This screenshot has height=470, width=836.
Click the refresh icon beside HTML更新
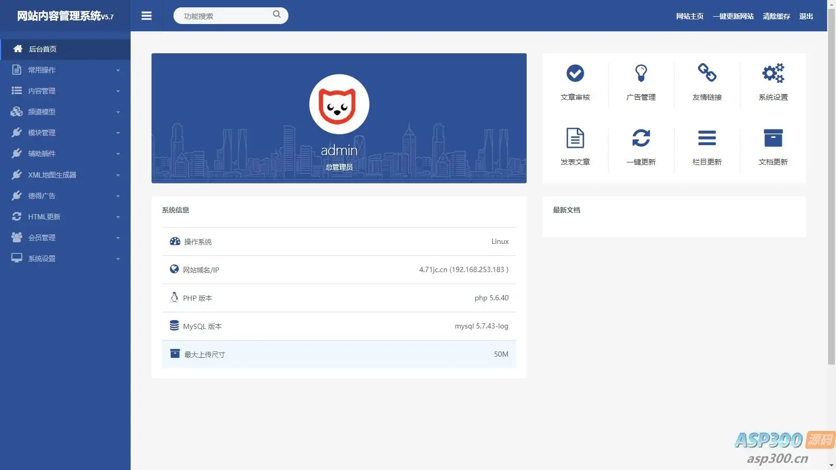click(x=17, y=216)
